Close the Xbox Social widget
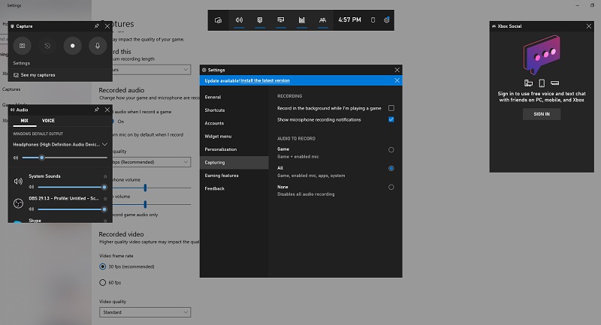Image resolution: width=601 pixels, height=325 pixels. click(x=589, y=26)
